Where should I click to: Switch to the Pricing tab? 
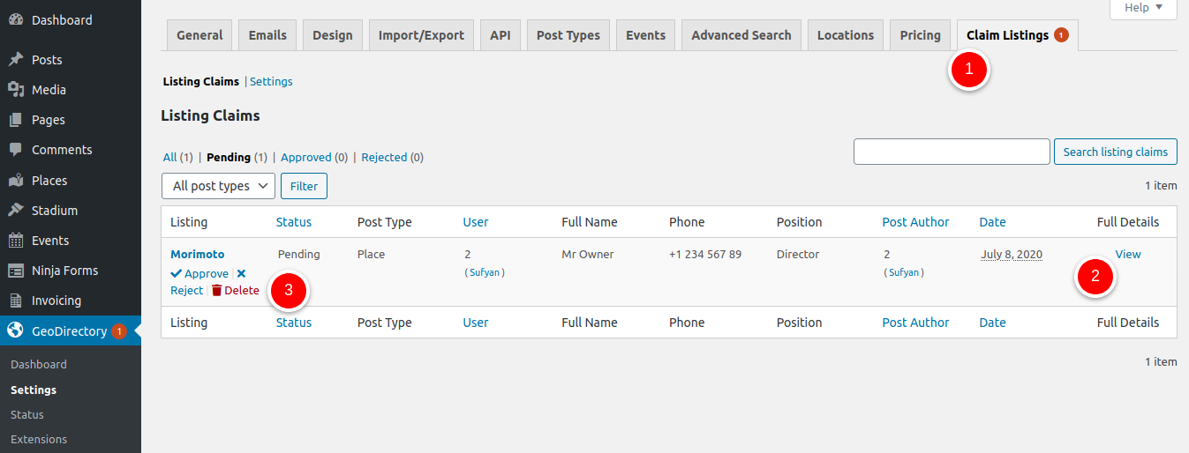click(x=920, y=35)
